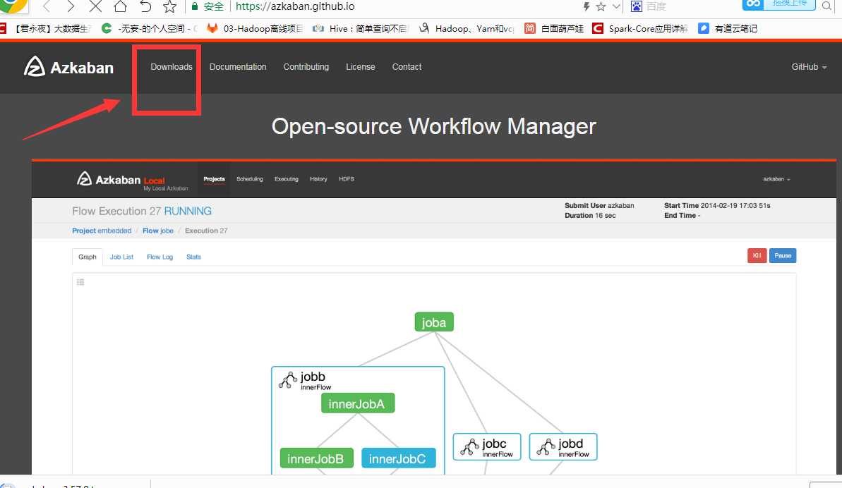Select the jobd innerFlow node
The width and height of the screenshot is (842, 488).
tap(563, 446)
